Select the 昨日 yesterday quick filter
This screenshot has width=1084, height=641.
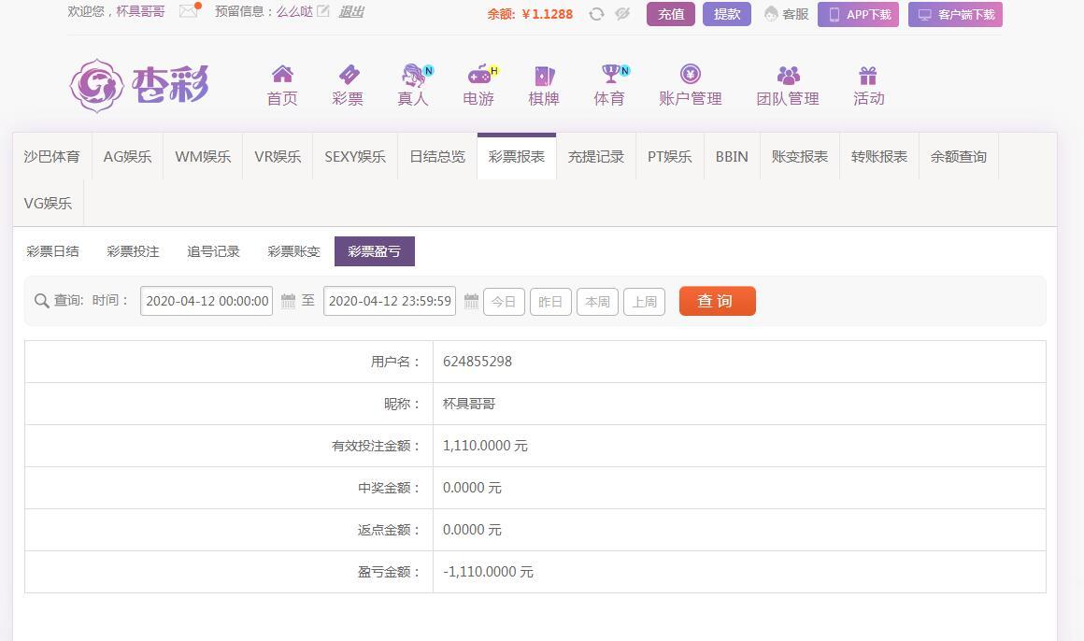(x=550, y=302)
